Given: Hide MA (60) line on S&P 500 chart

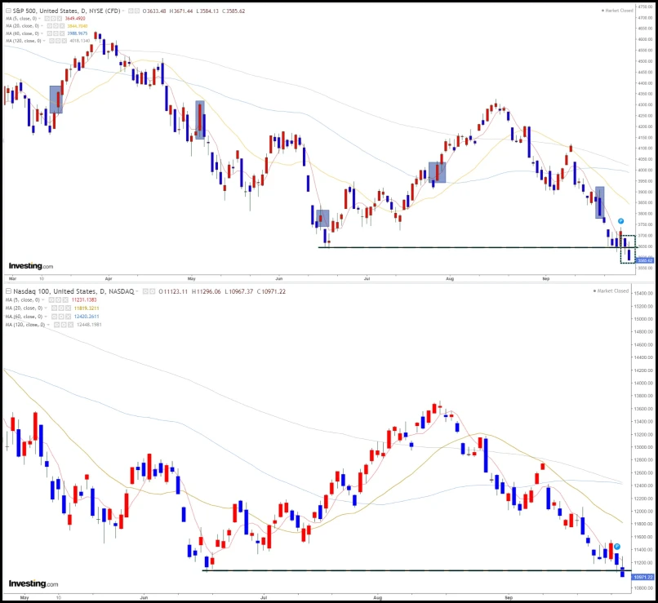Looking at the screenshot, I should click(50, 33).
